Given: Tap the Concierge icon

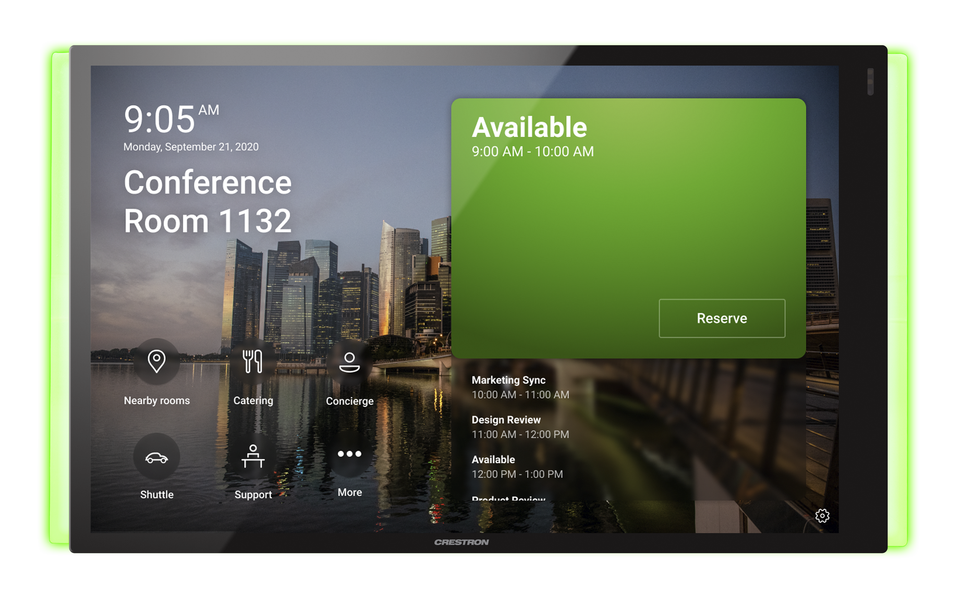Looking at the screenshot, I should [x=349, y=362].
